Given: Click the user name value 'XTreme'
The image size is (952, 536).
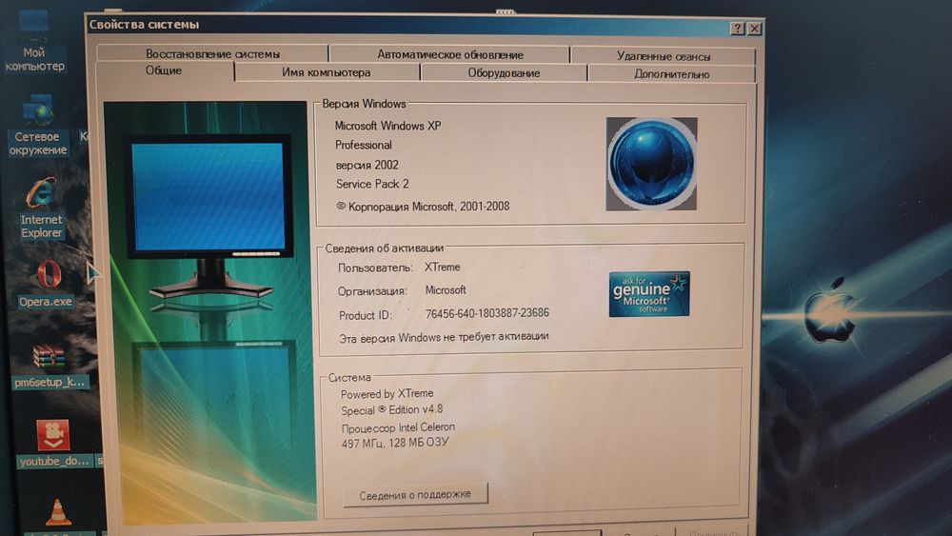Looking at the screenshot, I should (442, 268).
